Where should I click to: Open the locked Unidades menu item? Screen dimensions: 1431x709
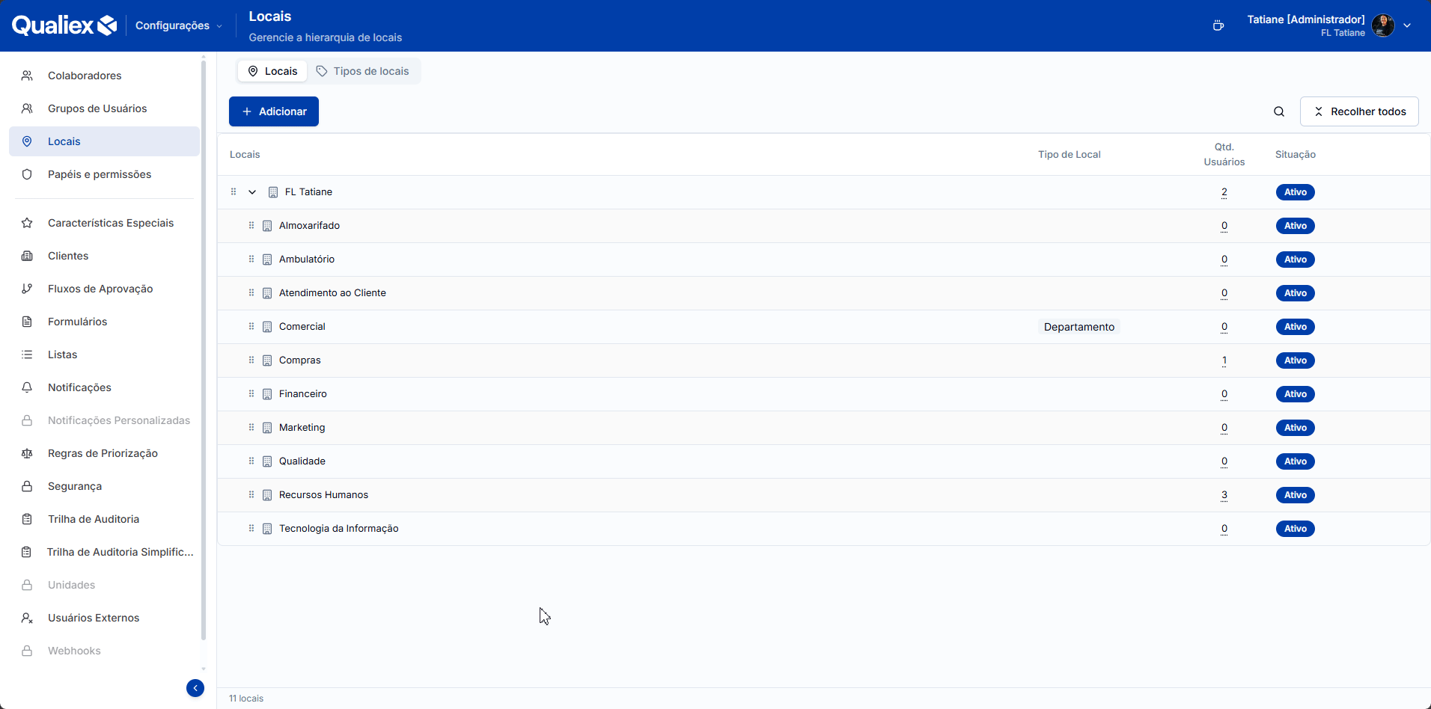pos(104,585)
